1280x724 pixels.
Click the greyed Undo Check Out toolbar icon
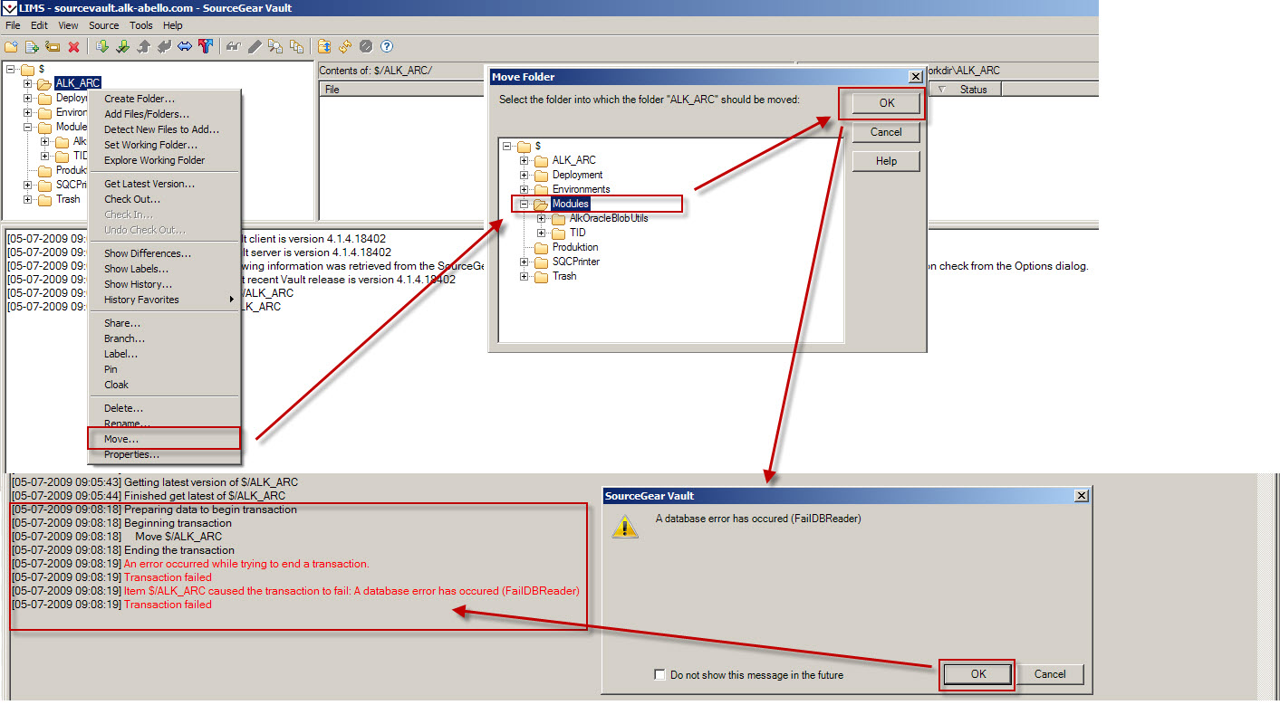coord(164,46)
